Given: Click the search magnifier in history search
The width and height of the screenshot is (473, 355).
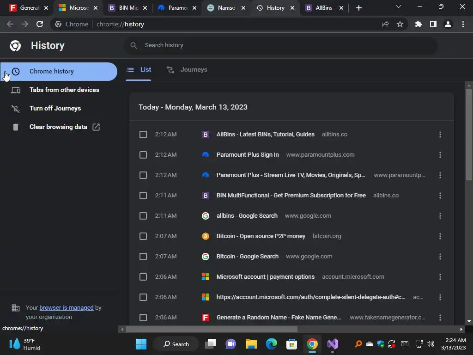Looking at the screenshot, I should [x=133, y=45].
